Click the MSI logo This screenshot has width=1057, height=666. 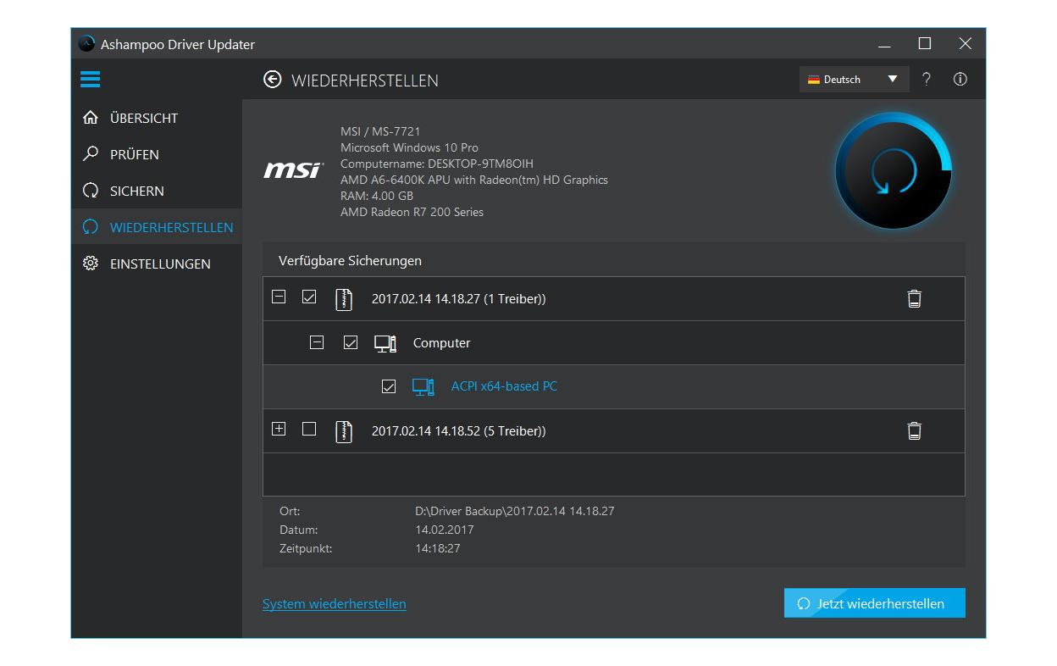pos(293,171)
